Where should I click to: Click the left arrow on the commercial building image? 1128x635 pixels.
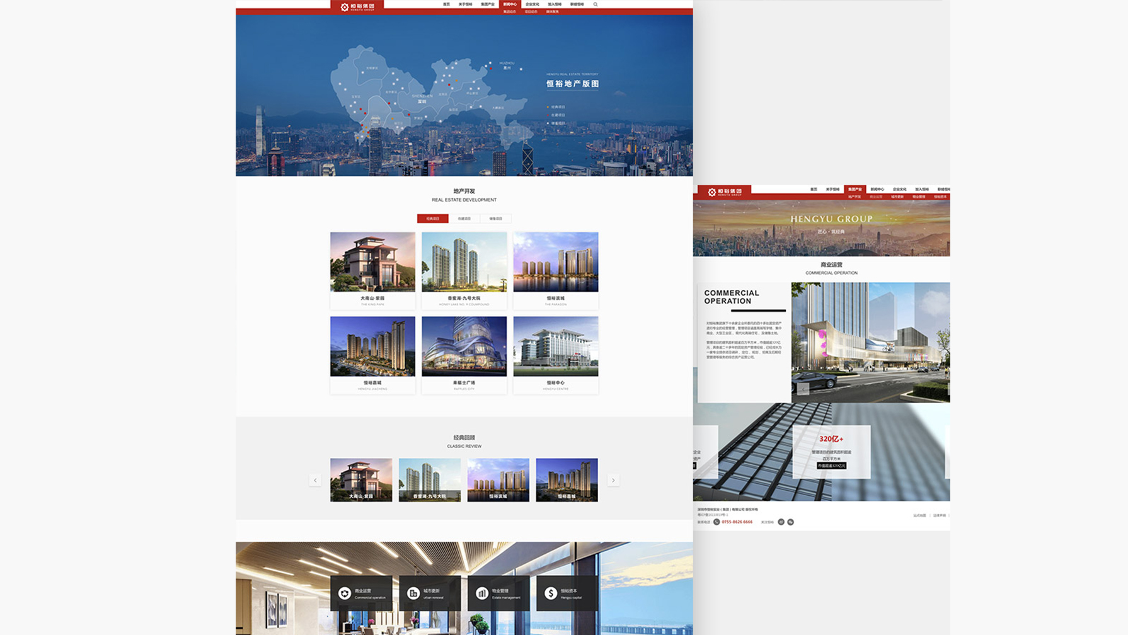coord(803,390)
